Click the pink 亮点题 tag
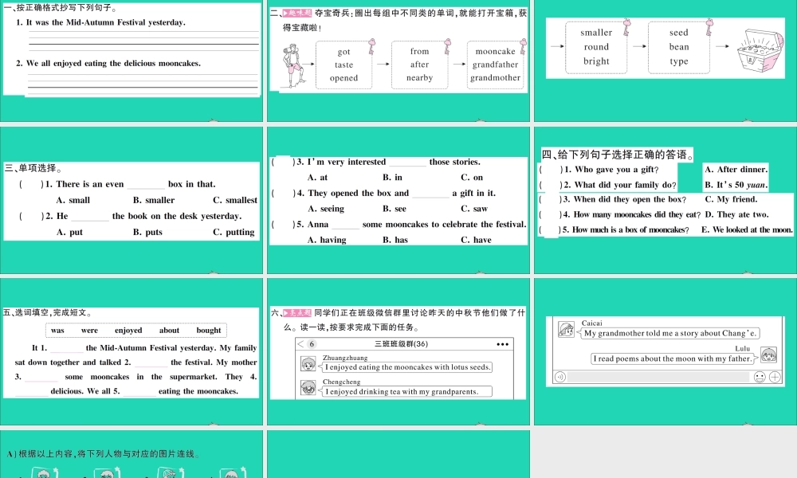The image size is (797, 478). (297, 313)
